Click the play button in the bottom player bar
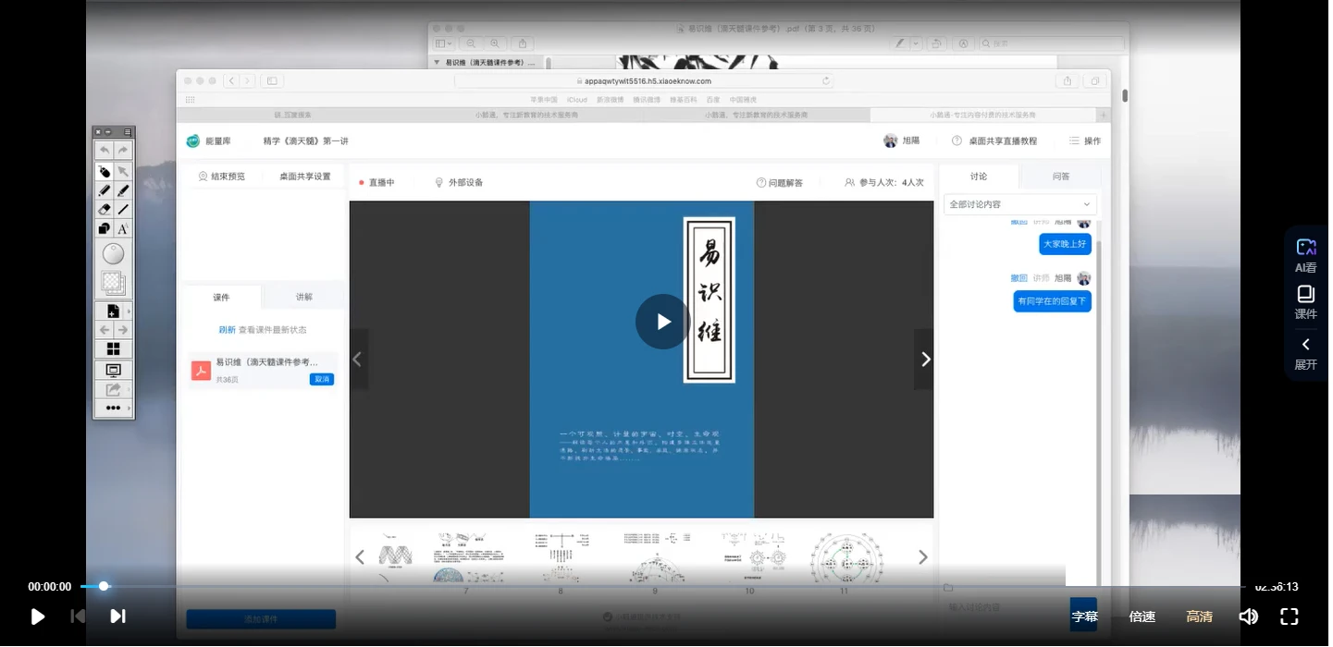 point(38,616)
